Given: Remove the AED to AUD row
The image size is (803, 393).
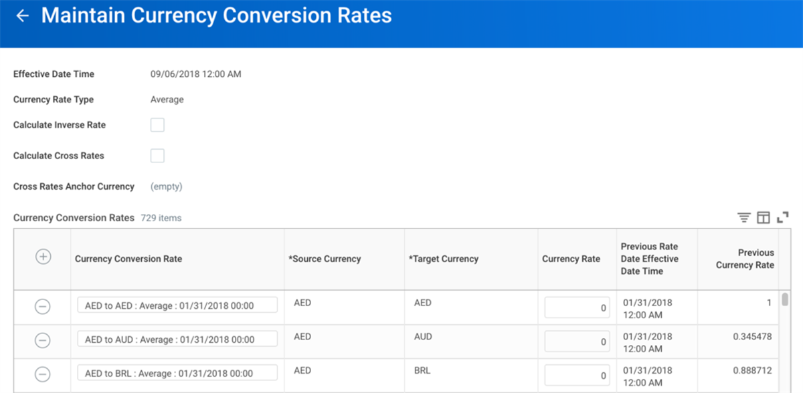Looking at the screenshot, I should click(x=42, y=340).
